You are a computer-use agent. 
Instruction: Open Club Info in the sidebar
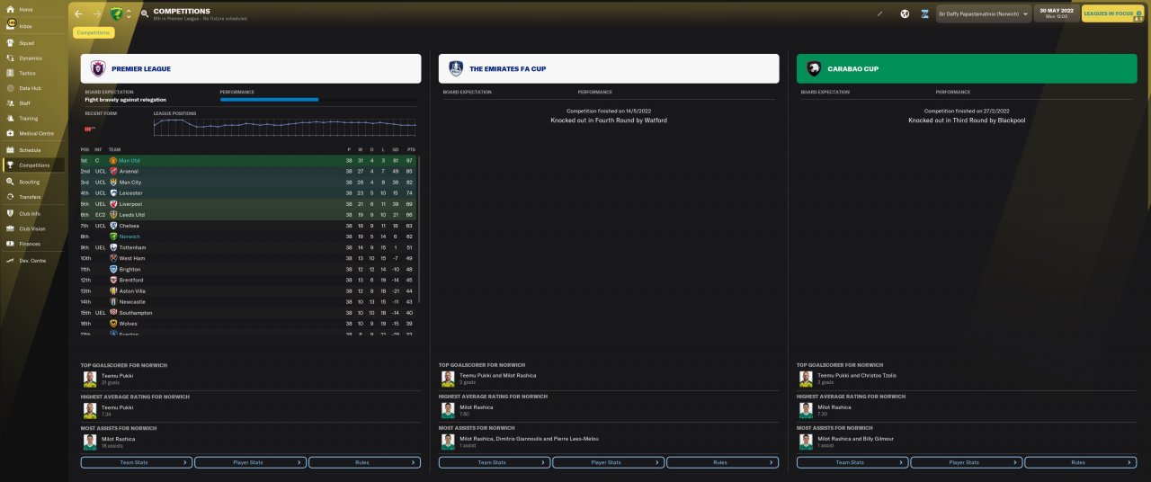[30, 214]
